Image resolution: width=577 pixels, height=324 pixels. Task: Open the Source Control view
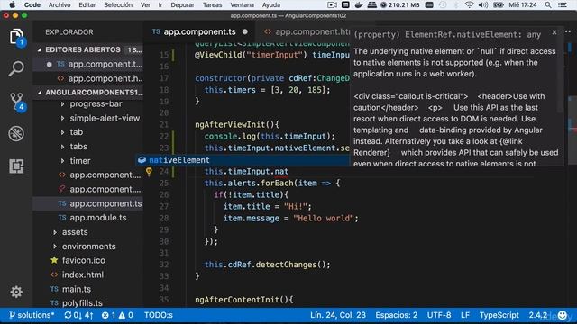[16, 101]
